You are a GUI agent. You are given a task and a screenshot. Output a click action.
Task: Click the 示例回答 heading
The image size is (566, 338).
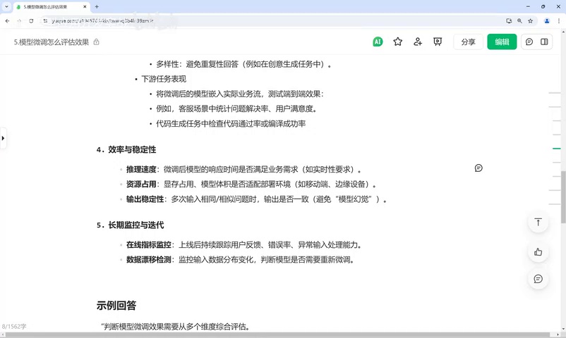116,306
